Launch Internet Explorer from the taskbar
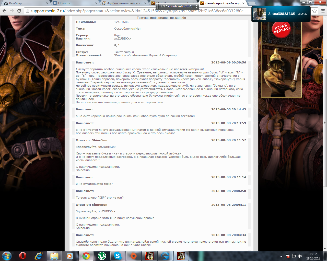Image resolution: width=327 pixels, height=261 pixels. tap(38, 256)
